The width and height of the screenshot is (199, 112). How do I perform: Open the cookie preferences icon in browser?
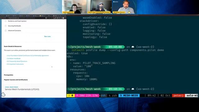point(3,95)
